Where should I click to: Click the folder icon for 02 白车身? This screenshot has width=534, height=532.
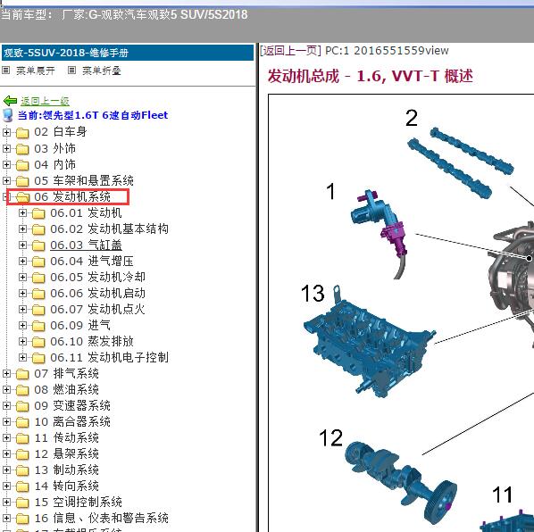[x=22, y=133]
